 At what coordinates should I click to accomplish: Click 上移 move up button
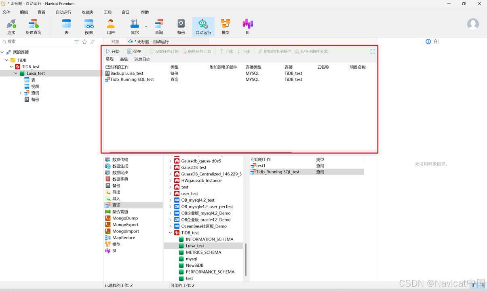(x=226, y=51)
